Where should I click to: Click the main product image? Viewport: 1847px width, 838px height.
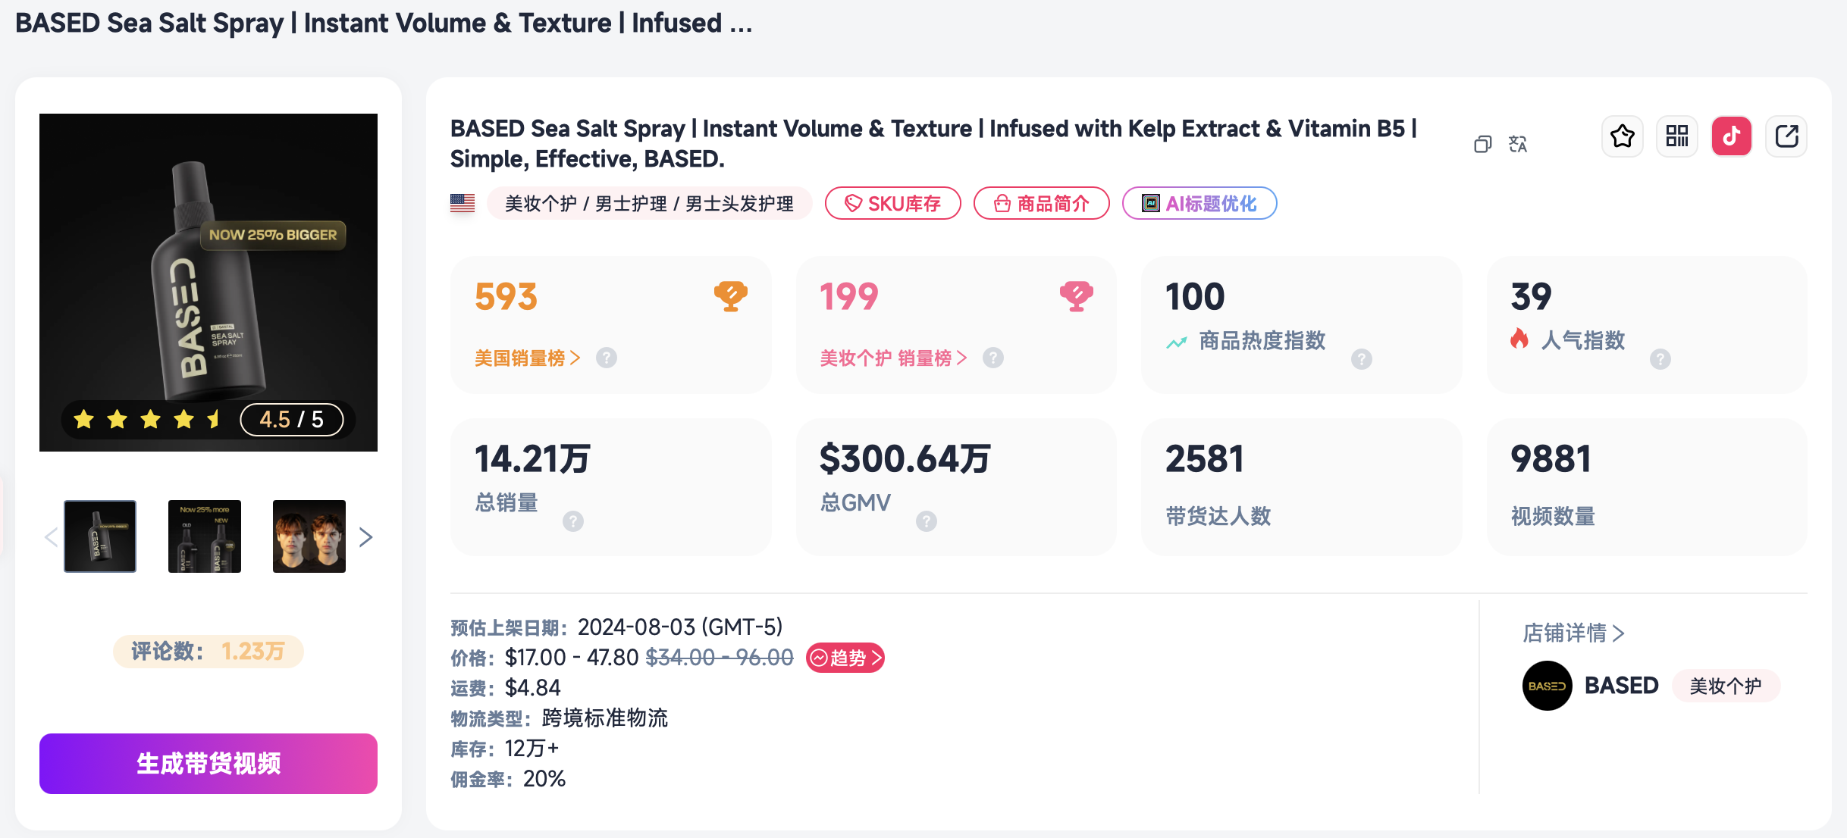(x=209, y=283)
